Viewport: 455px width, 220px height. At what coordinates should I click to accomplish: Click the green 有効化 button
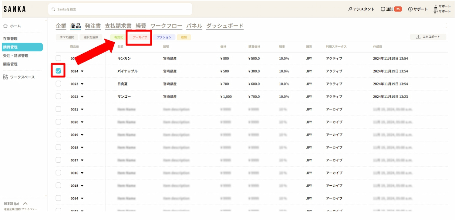(118, 37)
